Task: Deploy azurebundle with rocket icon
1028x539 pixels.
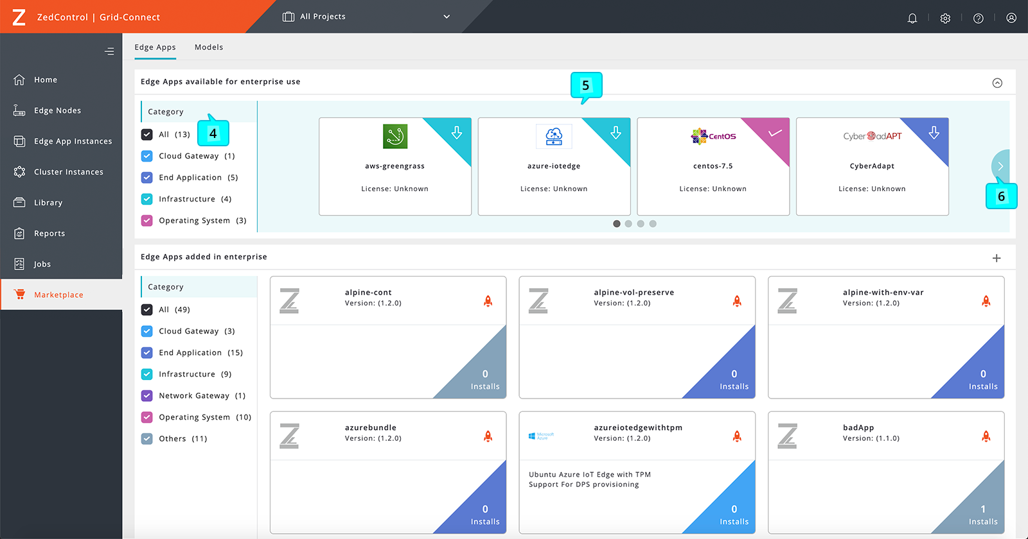Action: pyautogui.click(x=488, y=436)
